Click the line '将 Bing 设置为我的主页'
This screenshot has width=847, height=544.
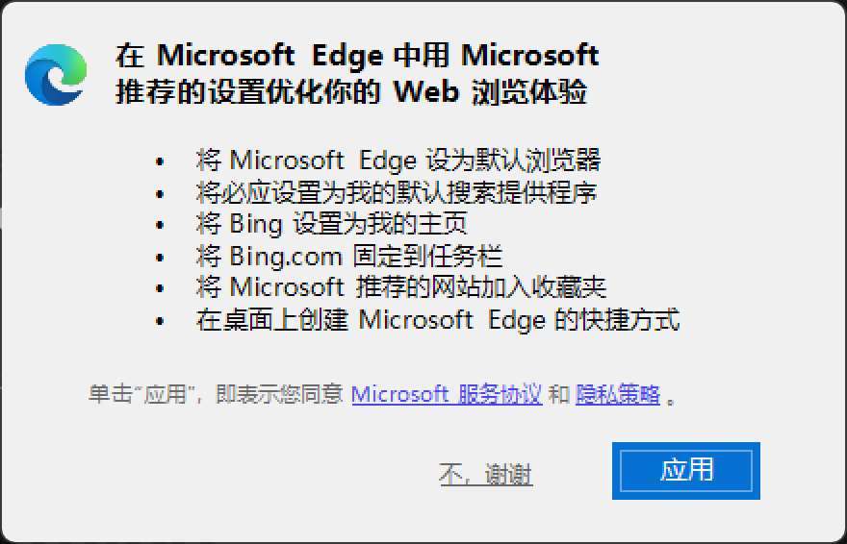coord(331,224)
